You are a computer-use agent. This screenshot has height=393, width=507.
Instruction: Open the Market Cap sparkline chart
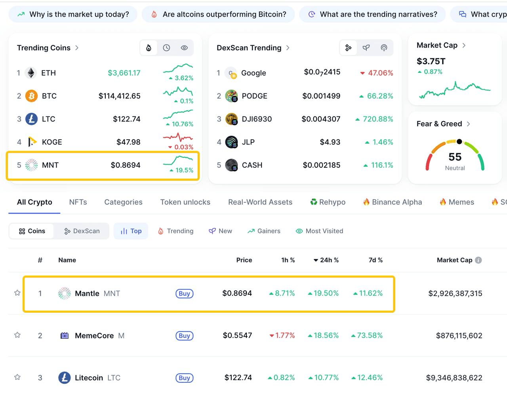coord(455,90)
